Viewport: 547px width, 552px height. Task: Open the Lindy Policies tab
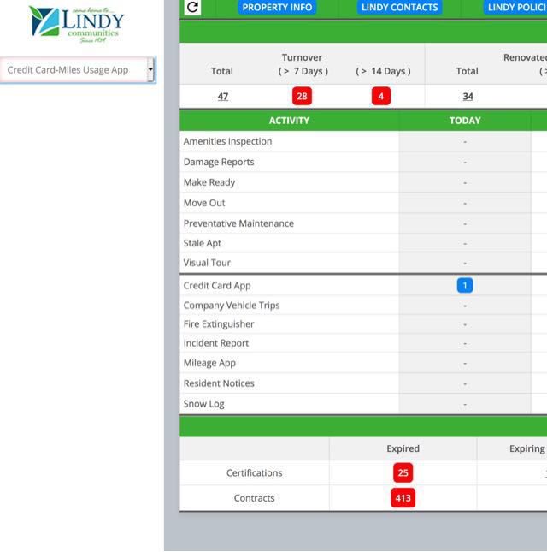[515, 8]
